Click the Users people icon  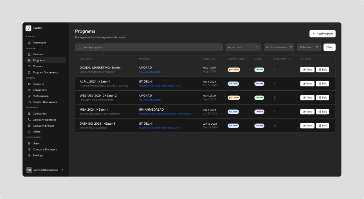point(29,143)
